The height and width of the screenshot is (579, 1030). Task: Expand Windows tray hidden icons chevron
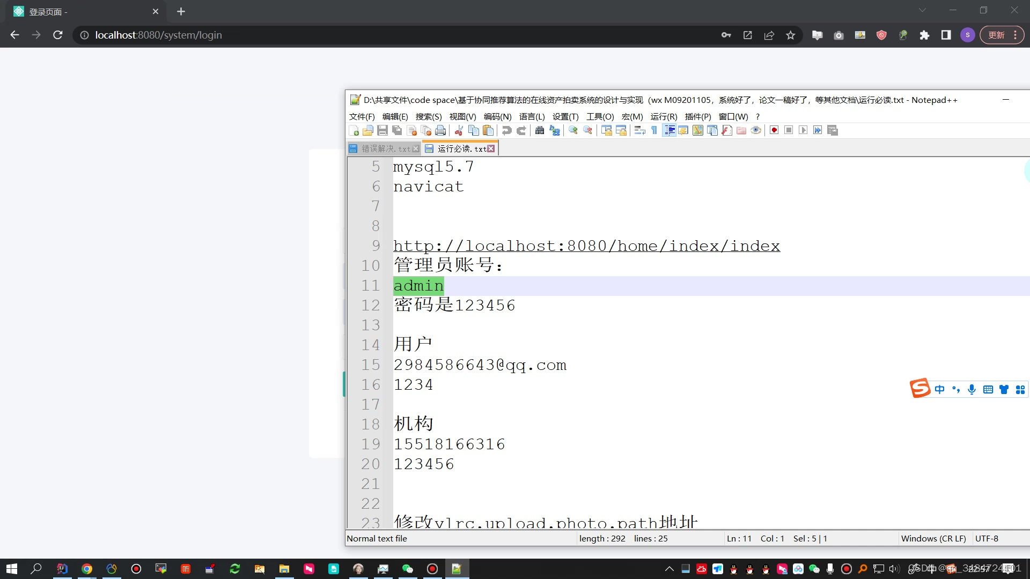click(669, 569)
